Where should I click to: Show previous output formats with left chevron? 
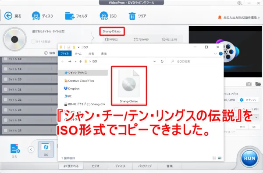point(31,149)
